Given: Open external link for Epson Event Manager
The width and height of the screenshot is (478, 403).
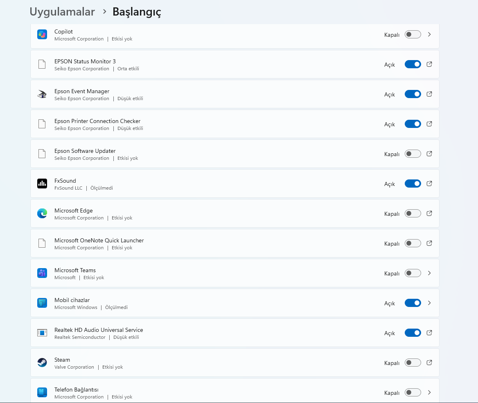Looking at the screenshot, I should click(429, 94).
